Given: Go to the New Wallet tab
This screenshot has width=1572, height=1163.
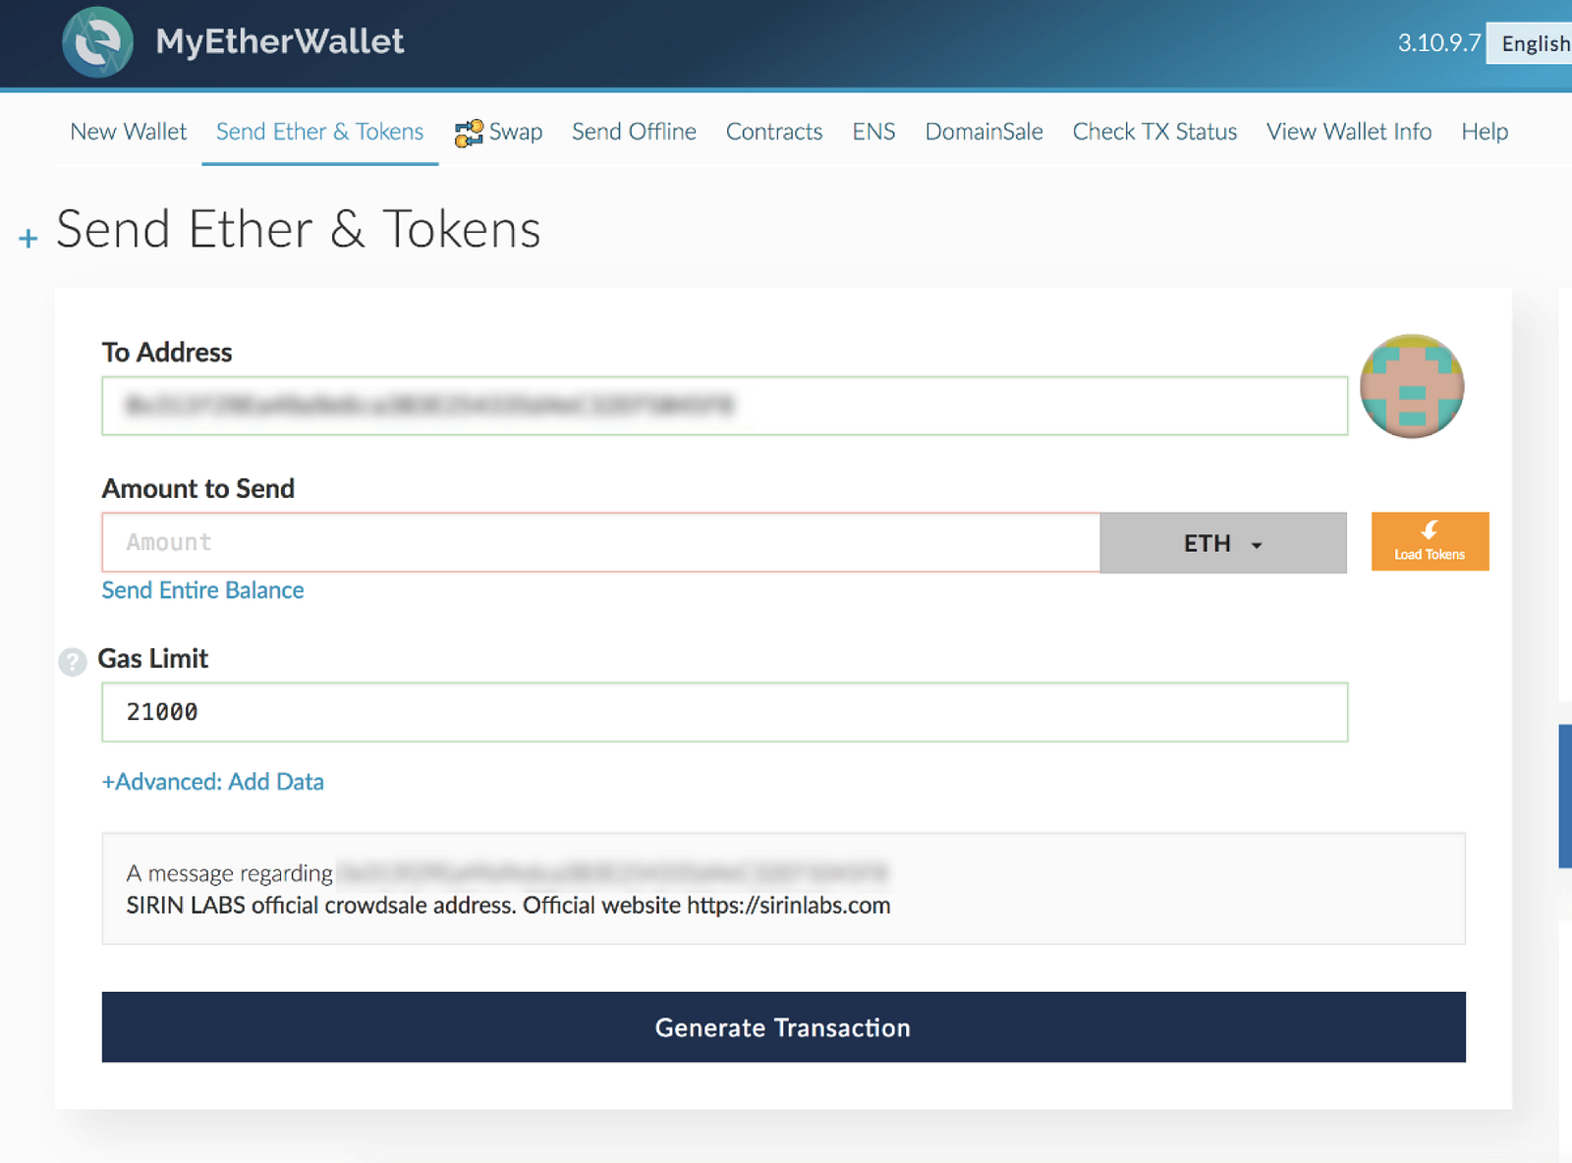Looking at the screenshot, I should coord(129,132).
